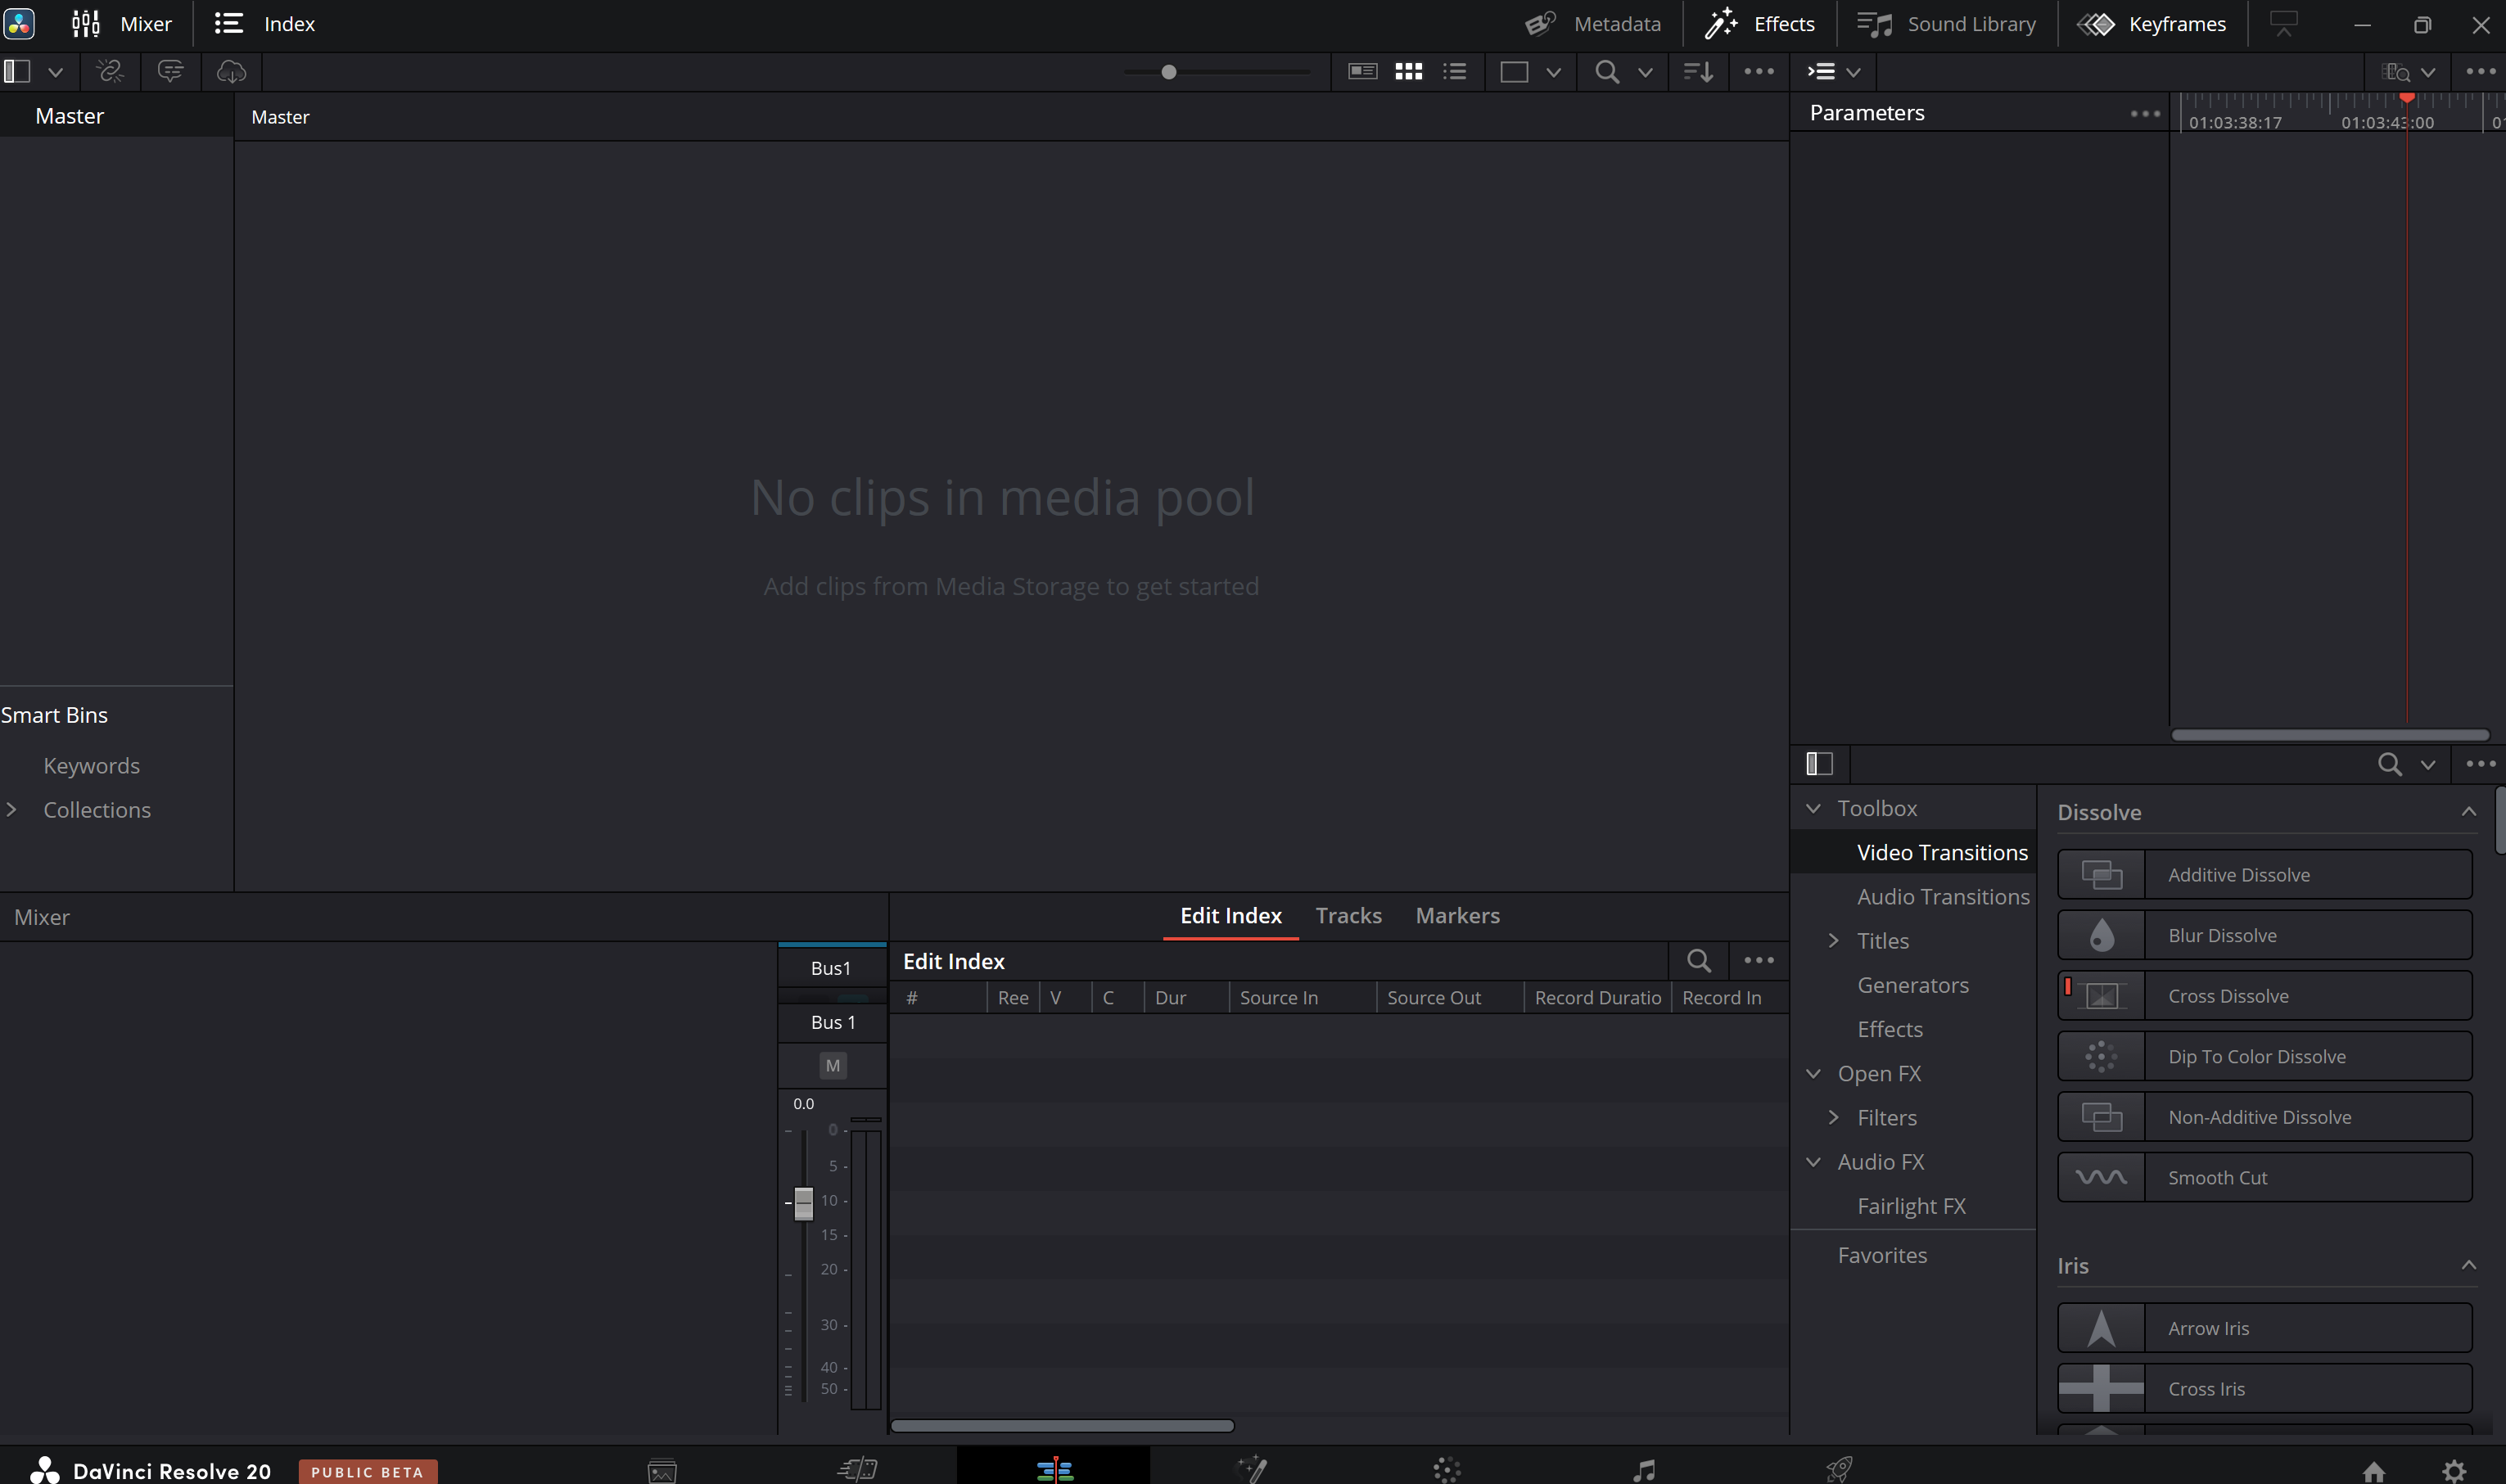Toggle bin list sidebar in media pool

17,71
